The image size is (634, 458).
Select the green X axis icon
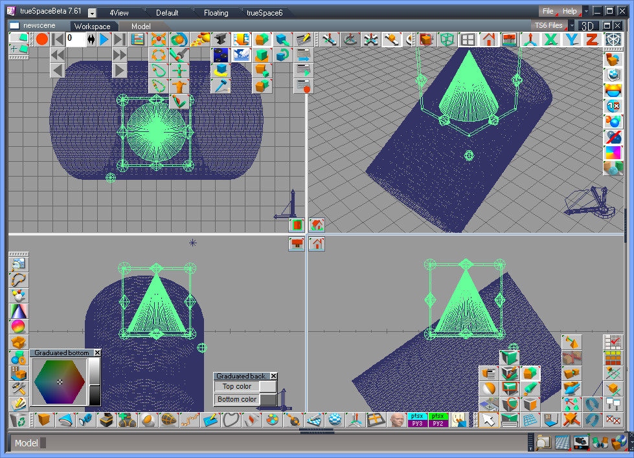[x=551, y=39]
